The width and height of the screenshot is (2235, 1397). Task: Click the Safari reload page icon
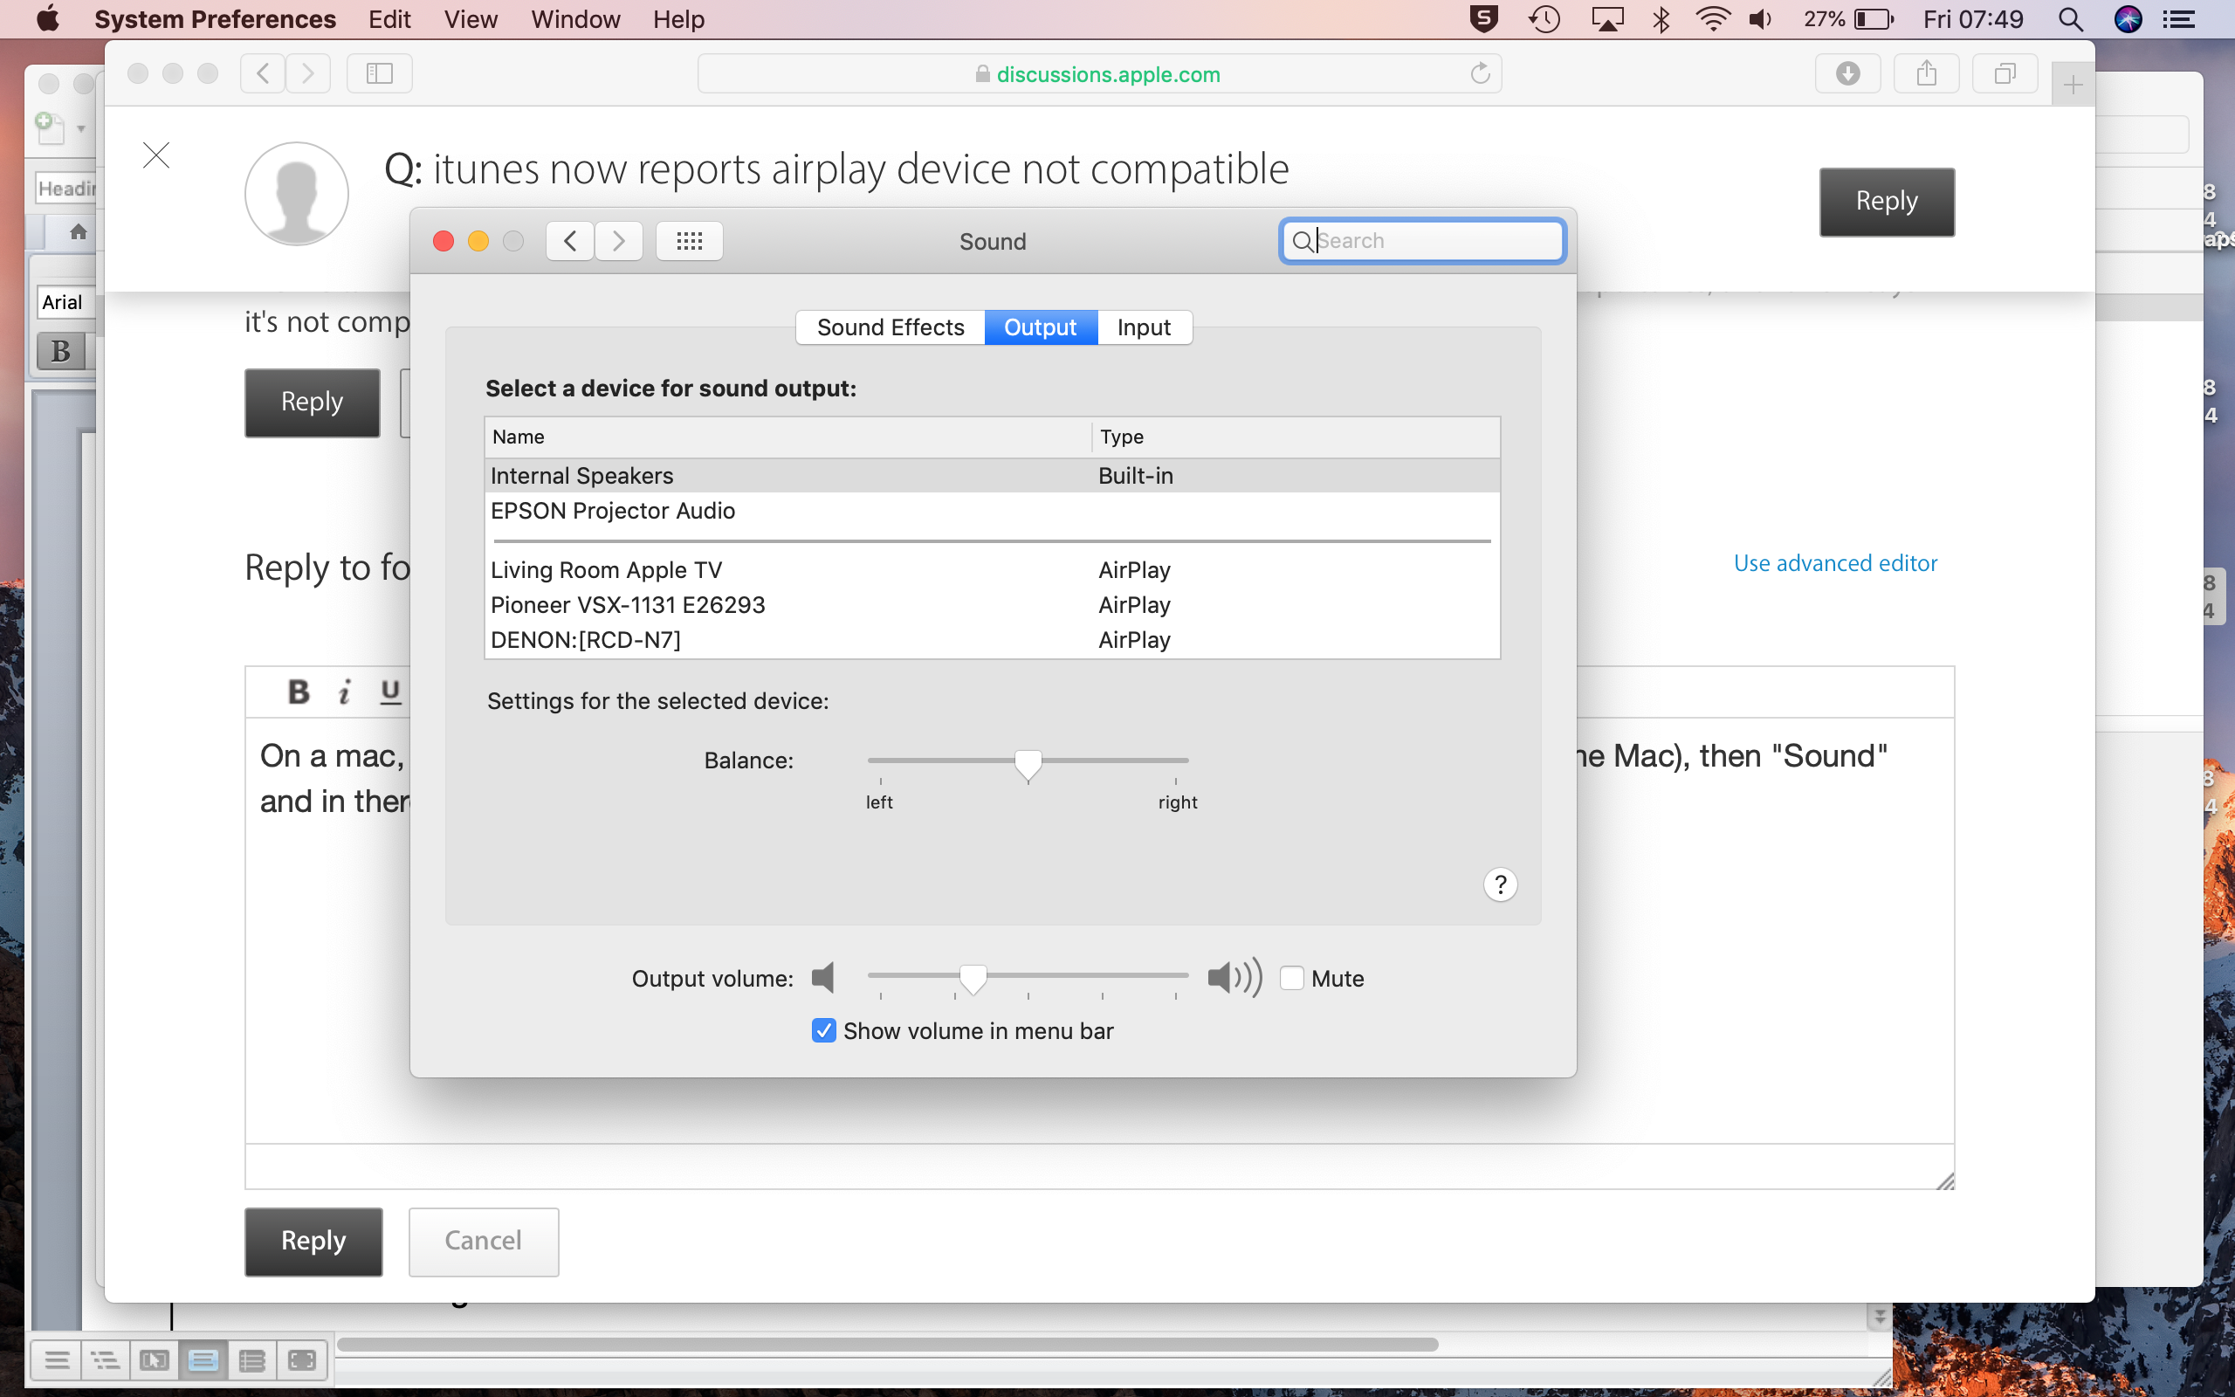(x=1480, y=73)
